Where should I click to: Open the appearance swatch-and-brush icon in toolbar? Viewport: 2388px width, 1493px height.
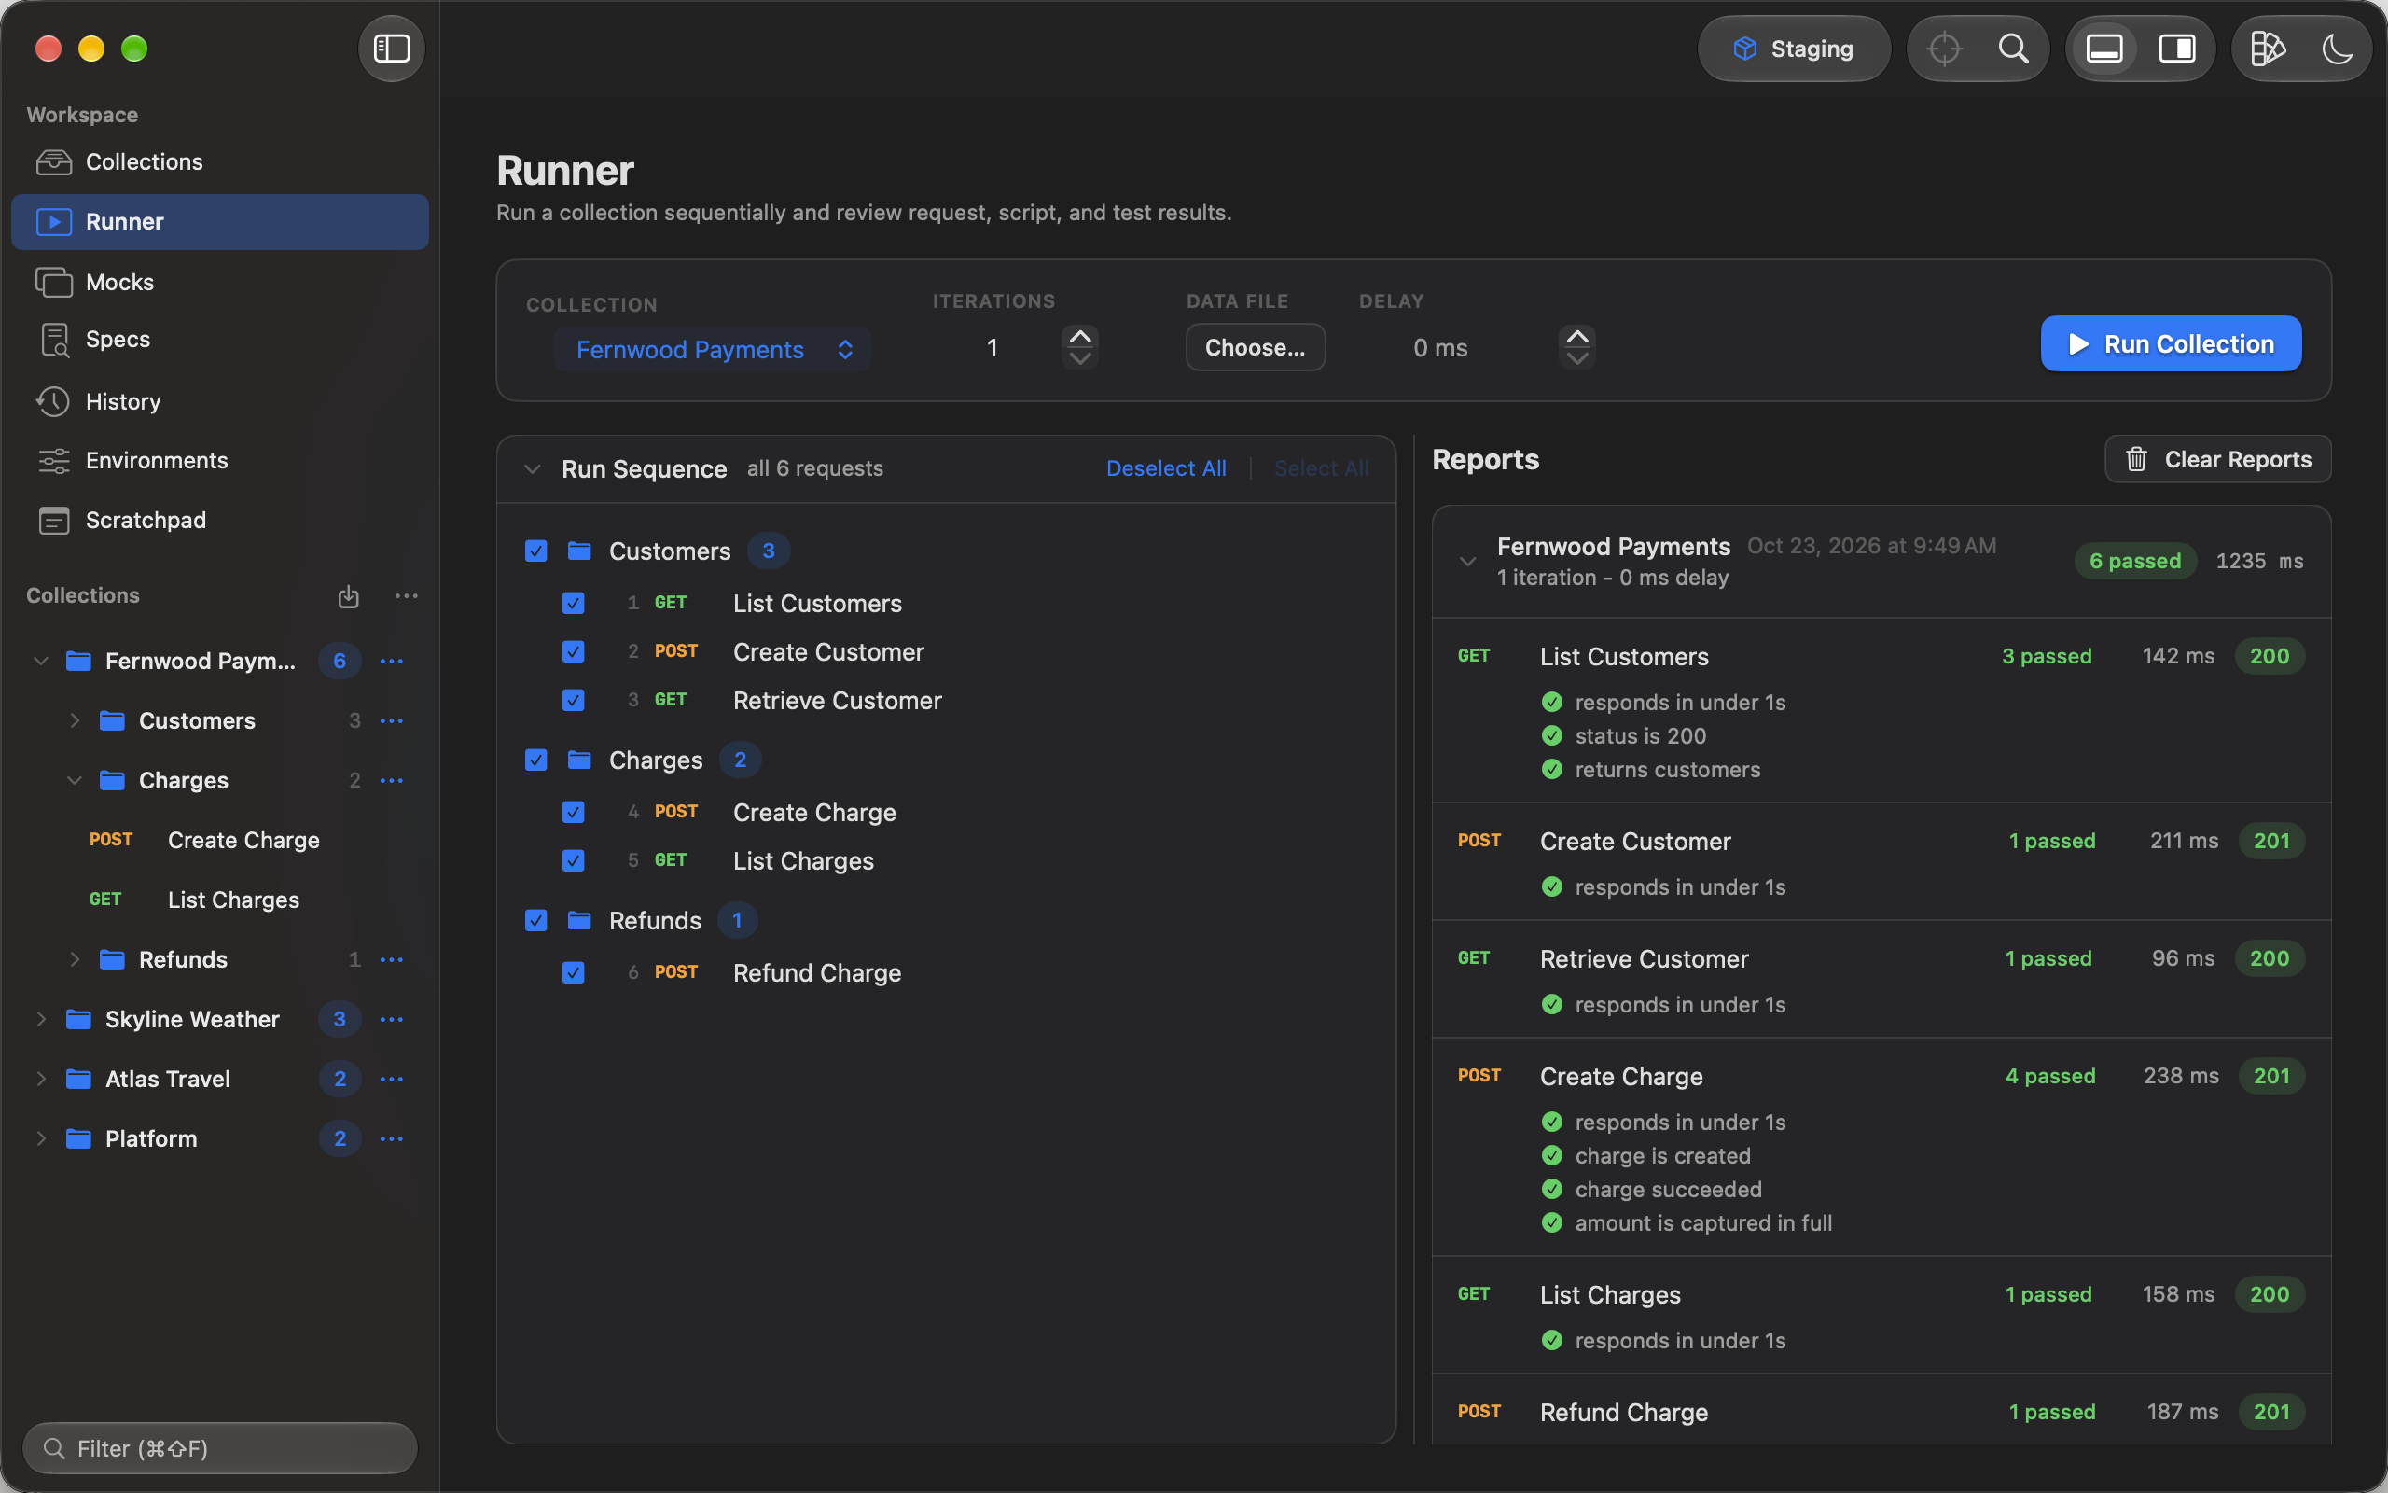pos(2268,49)
